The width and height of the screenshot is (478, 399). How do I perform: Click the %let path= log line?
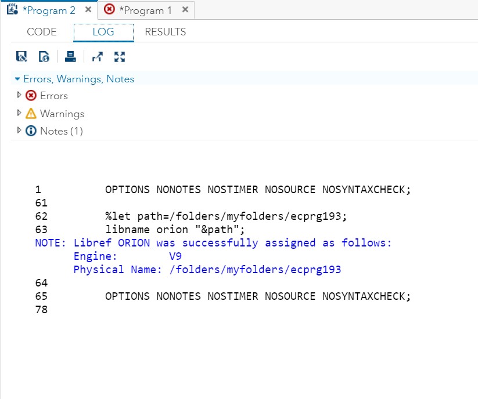tap(226, 216)
